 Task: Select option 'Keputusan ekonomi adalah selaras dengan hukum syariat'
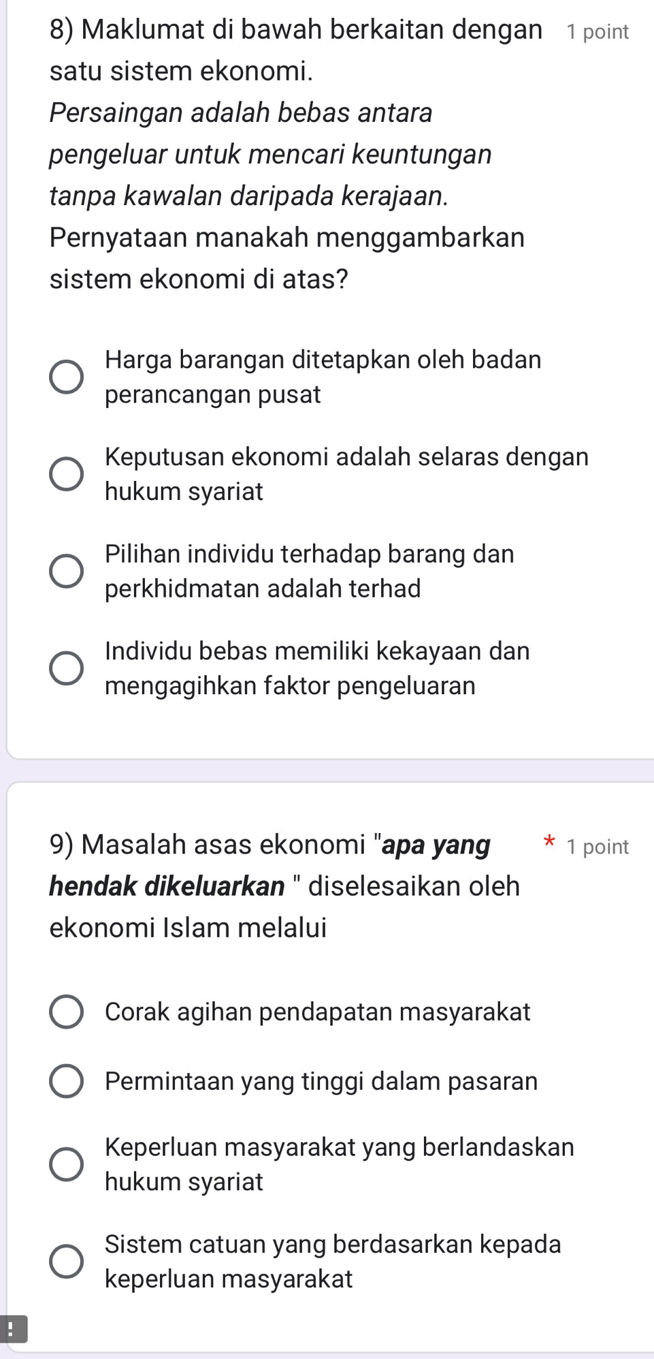pyautogui.click(x=65, y=473)
